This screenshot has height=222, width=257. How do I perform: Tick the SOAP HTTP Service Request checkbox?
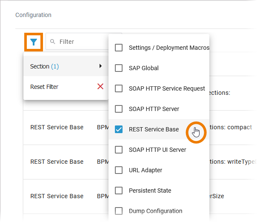(119, 88)
